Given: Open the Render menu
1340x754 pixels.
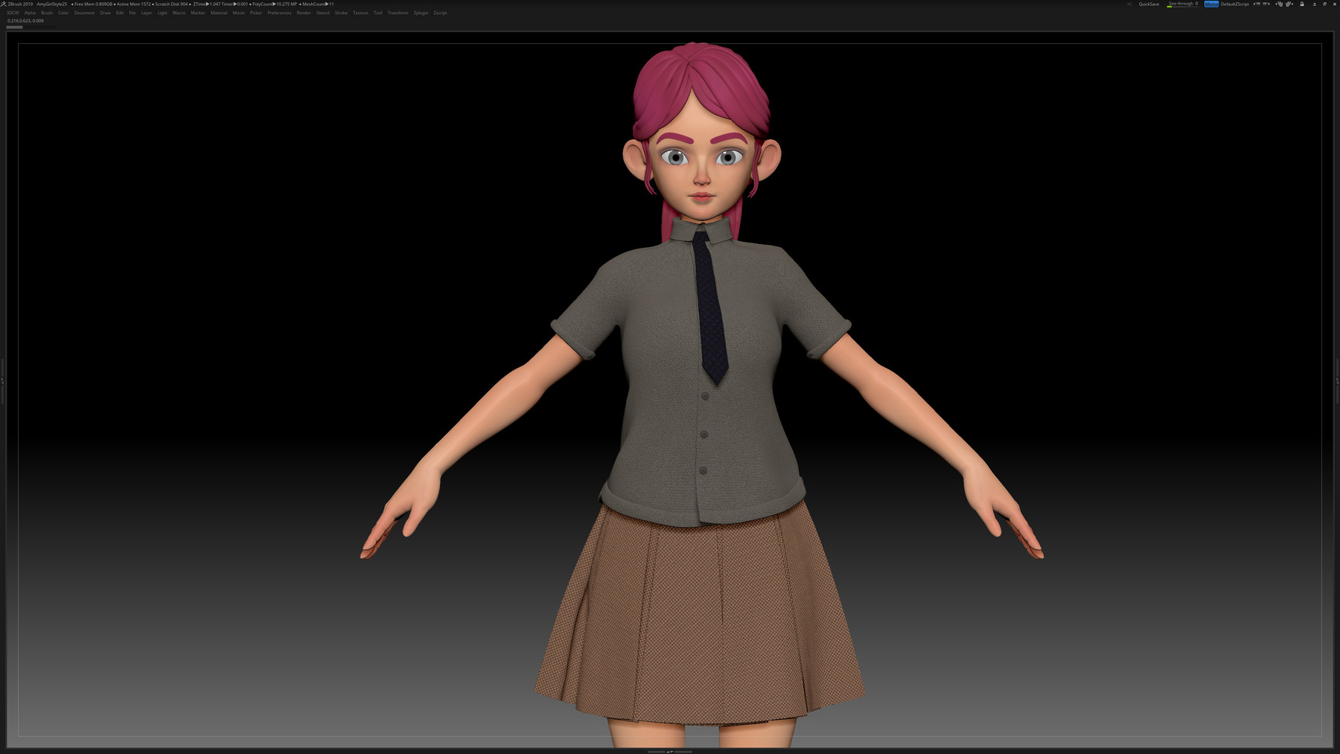Looking at the screenshot, I should 302,13.
